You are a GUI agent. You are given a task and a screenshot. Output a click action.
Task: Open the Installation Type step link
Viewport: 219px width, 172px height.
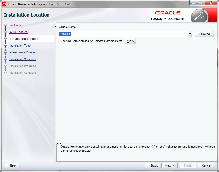[x=20, y=46]
